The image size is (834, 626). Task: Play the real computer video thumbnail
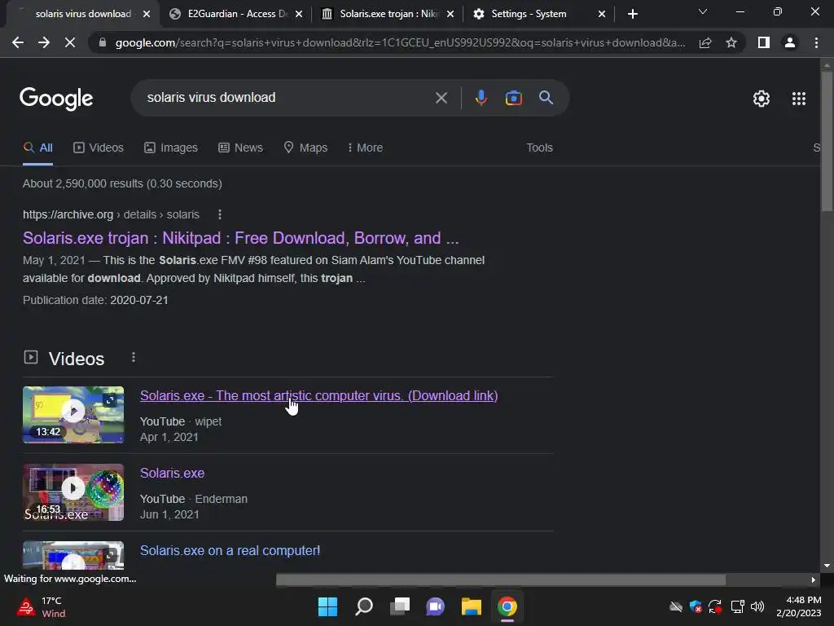point(73,555)
